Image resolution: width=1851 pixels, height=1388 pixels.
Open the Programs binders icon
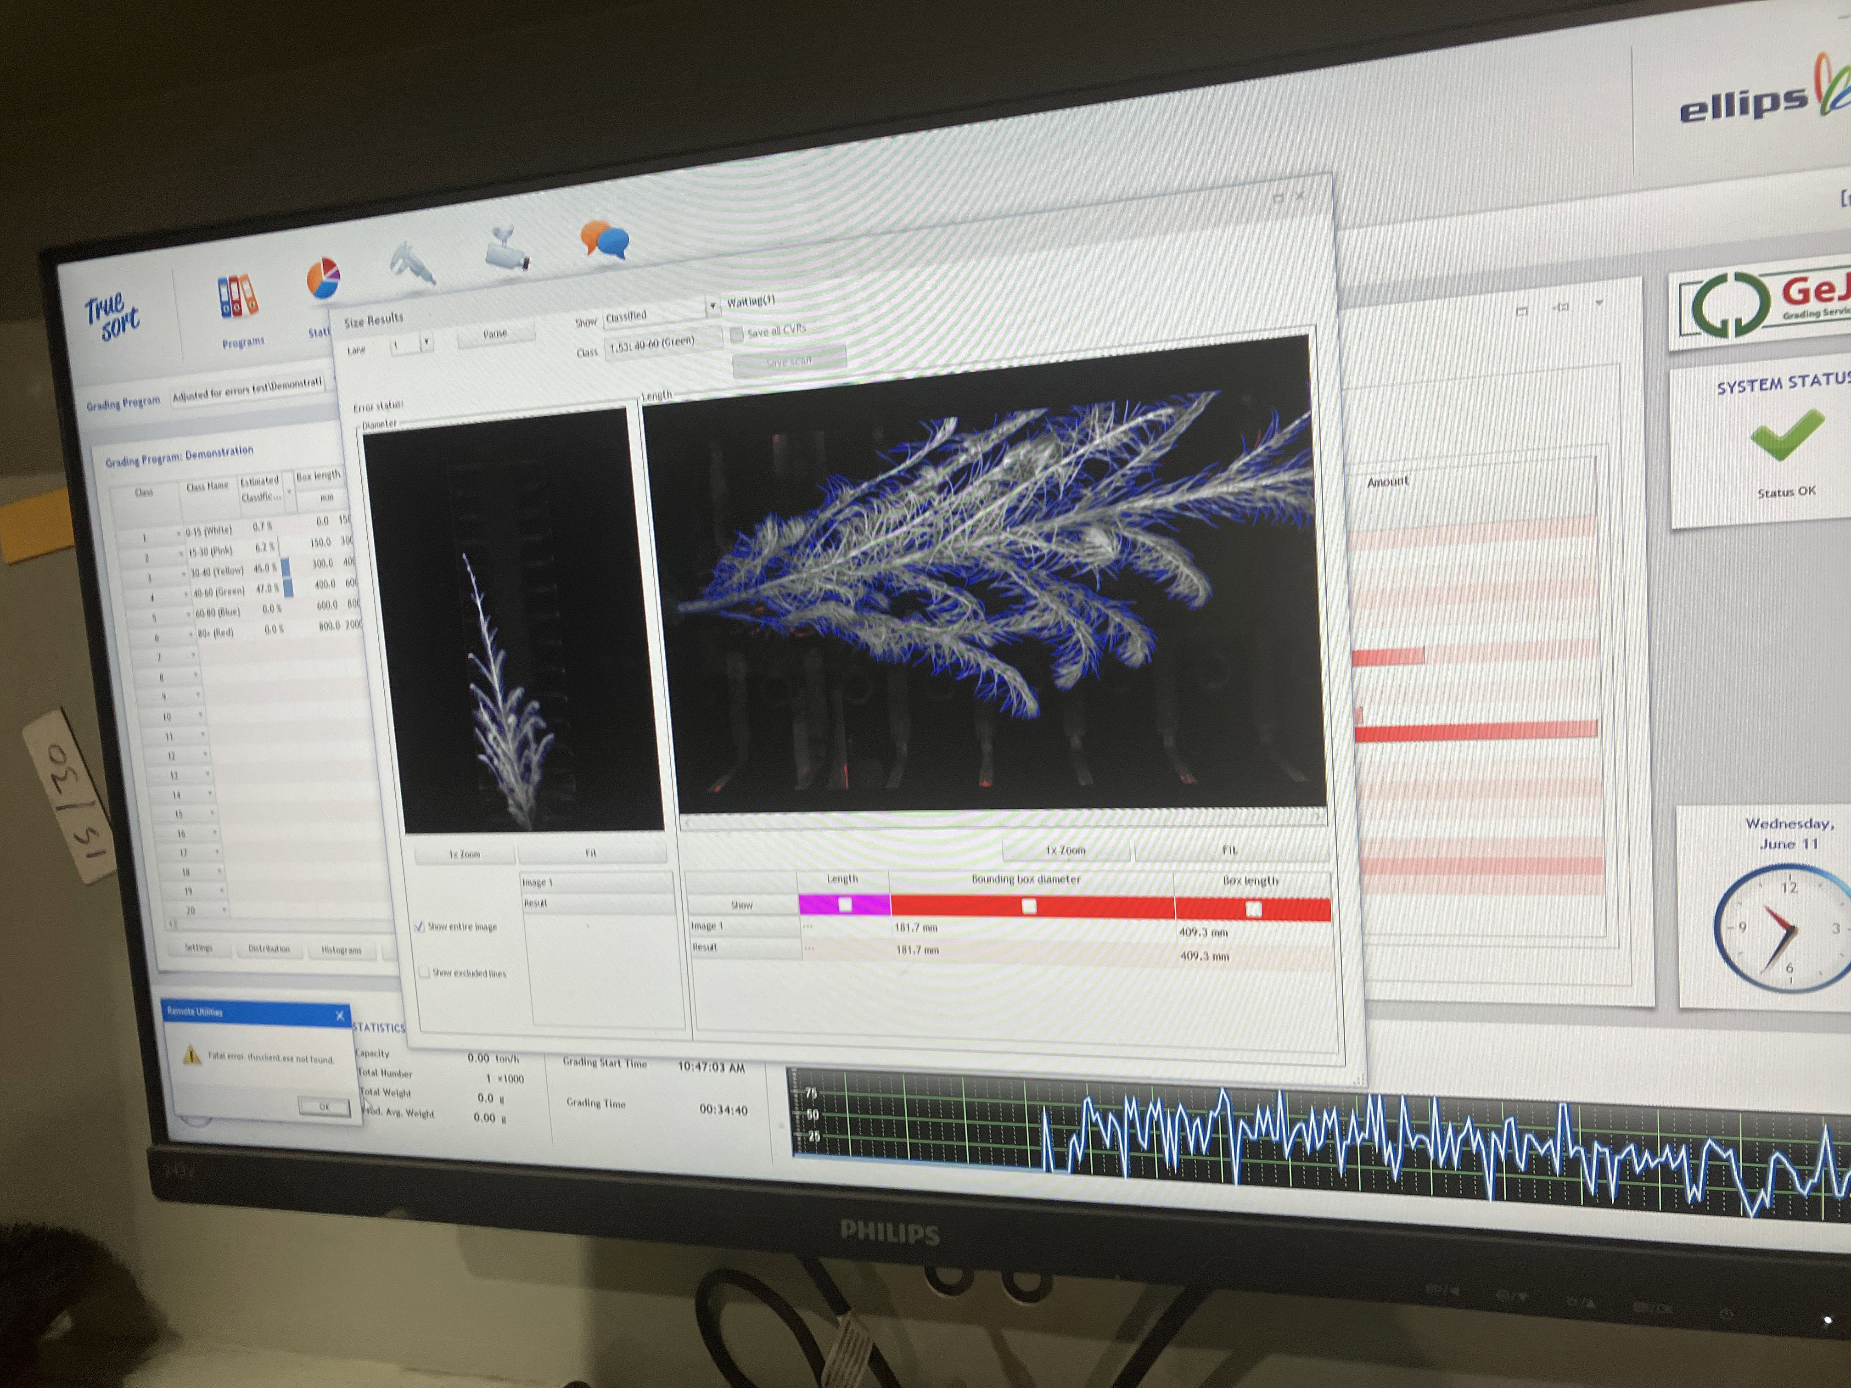coord(238,297)
